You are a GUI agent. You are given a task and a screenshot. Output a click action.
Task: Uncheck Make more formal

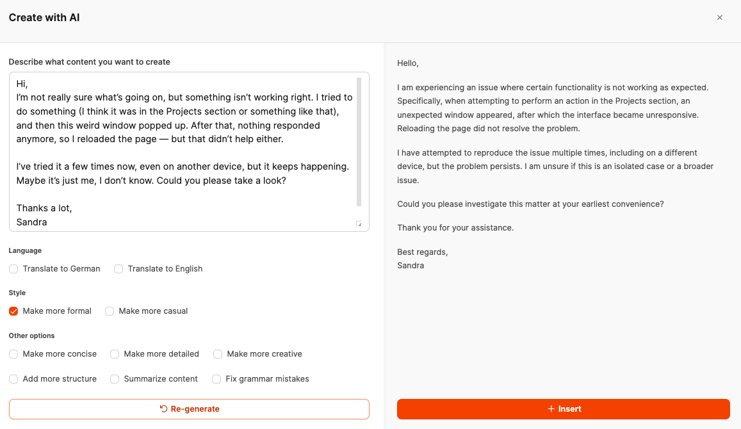(x=13, y=311)
